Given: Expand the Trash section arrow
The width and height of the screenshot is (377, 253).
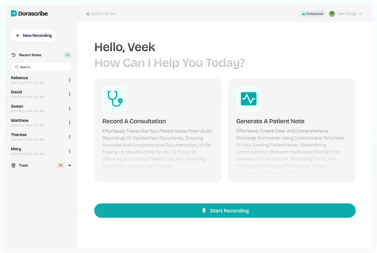Looking at the screenshot, I should tap(70, 166).
